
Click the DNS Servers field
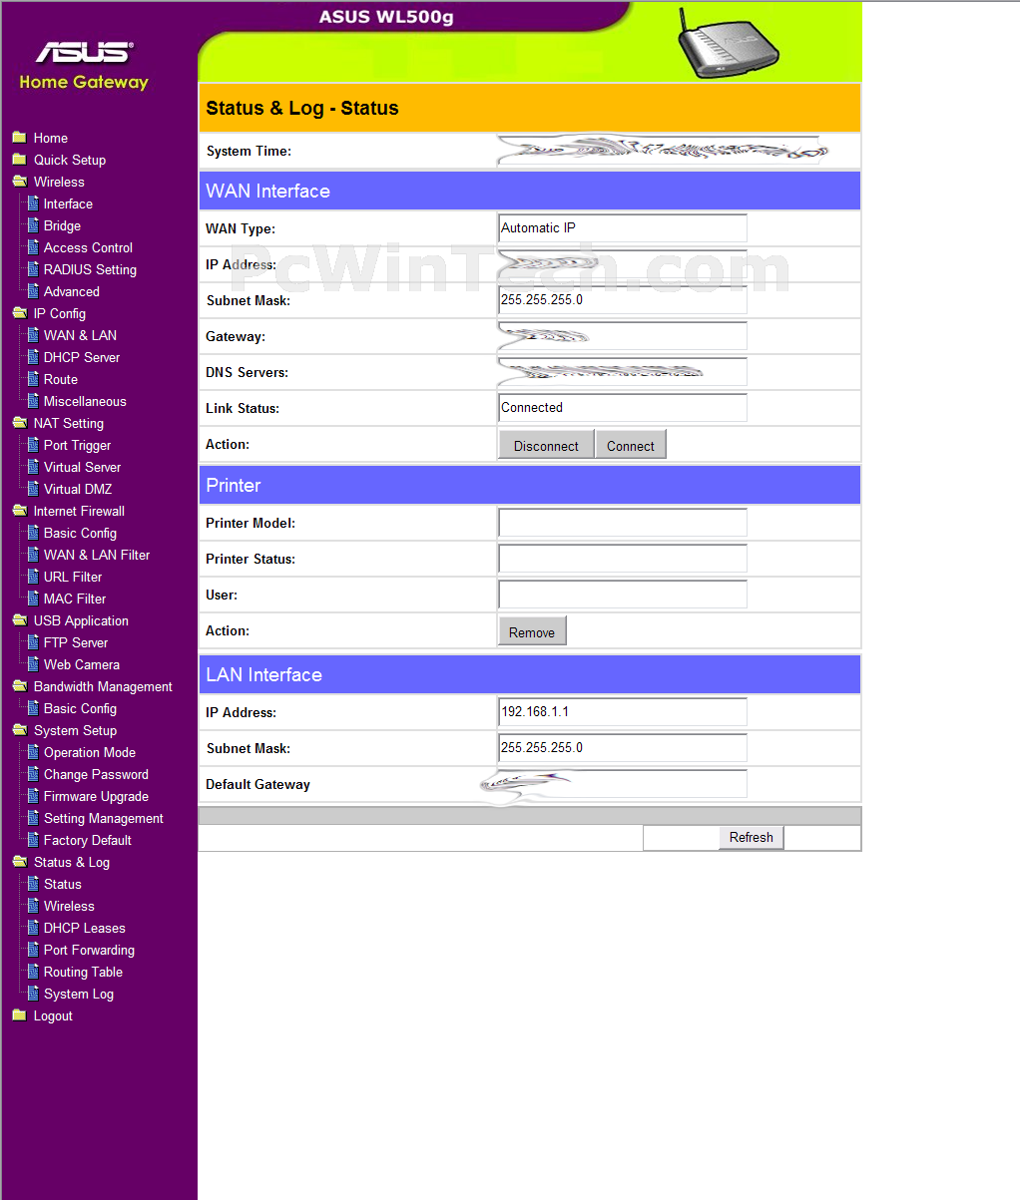(x=623, y=372)
